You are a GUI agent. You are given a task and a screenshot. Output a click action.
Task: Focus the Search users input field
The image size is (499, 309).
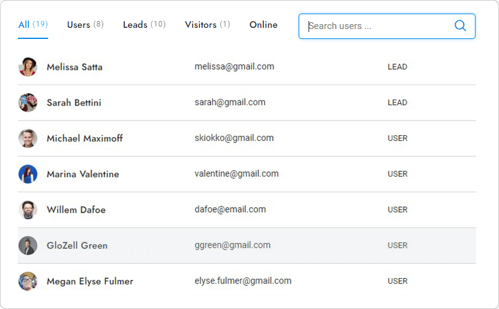point(377,26)
